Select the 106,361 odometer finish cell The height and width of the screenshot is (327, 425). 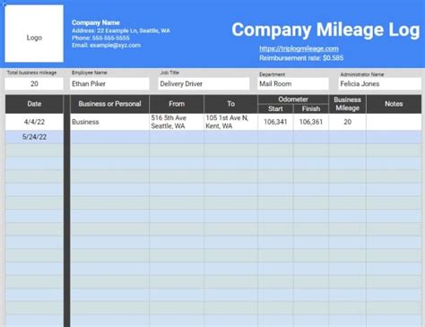click(x=311, y=122)
